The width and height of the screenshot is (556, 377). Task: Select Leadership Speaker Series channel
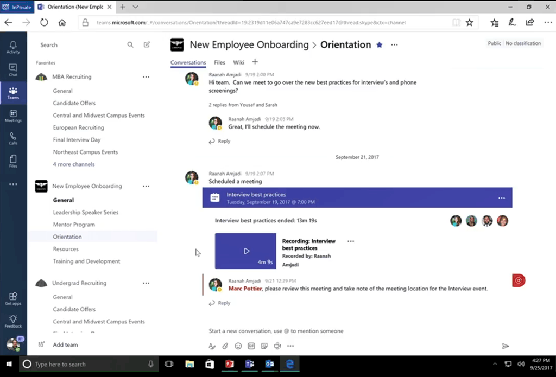pos(86,213)
